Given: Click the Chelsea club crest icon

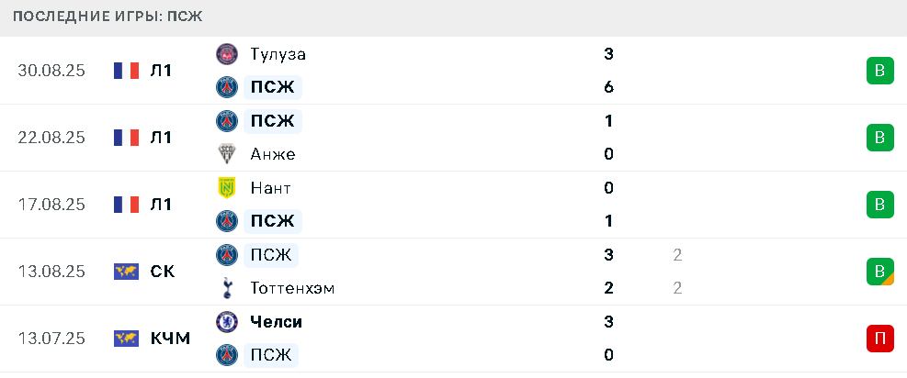Looking at the screenshot, I should coord(227,321).
